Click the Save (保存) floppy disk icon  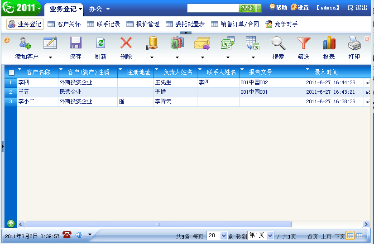tap(75, 43)
